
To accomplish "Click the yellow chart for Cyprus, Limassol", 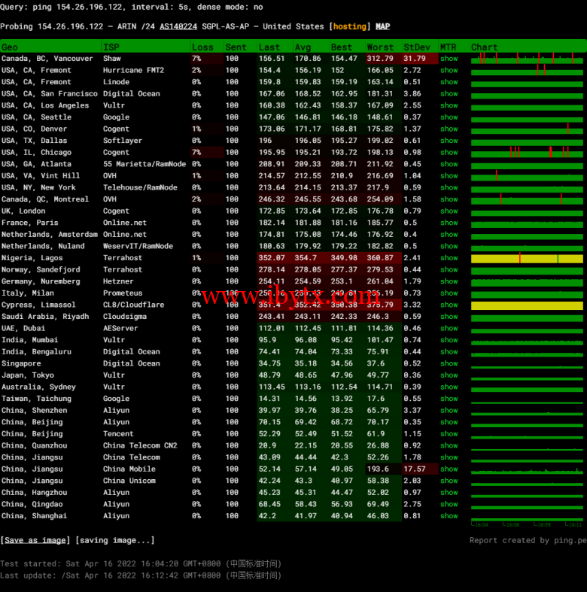I will click(527, 305).
